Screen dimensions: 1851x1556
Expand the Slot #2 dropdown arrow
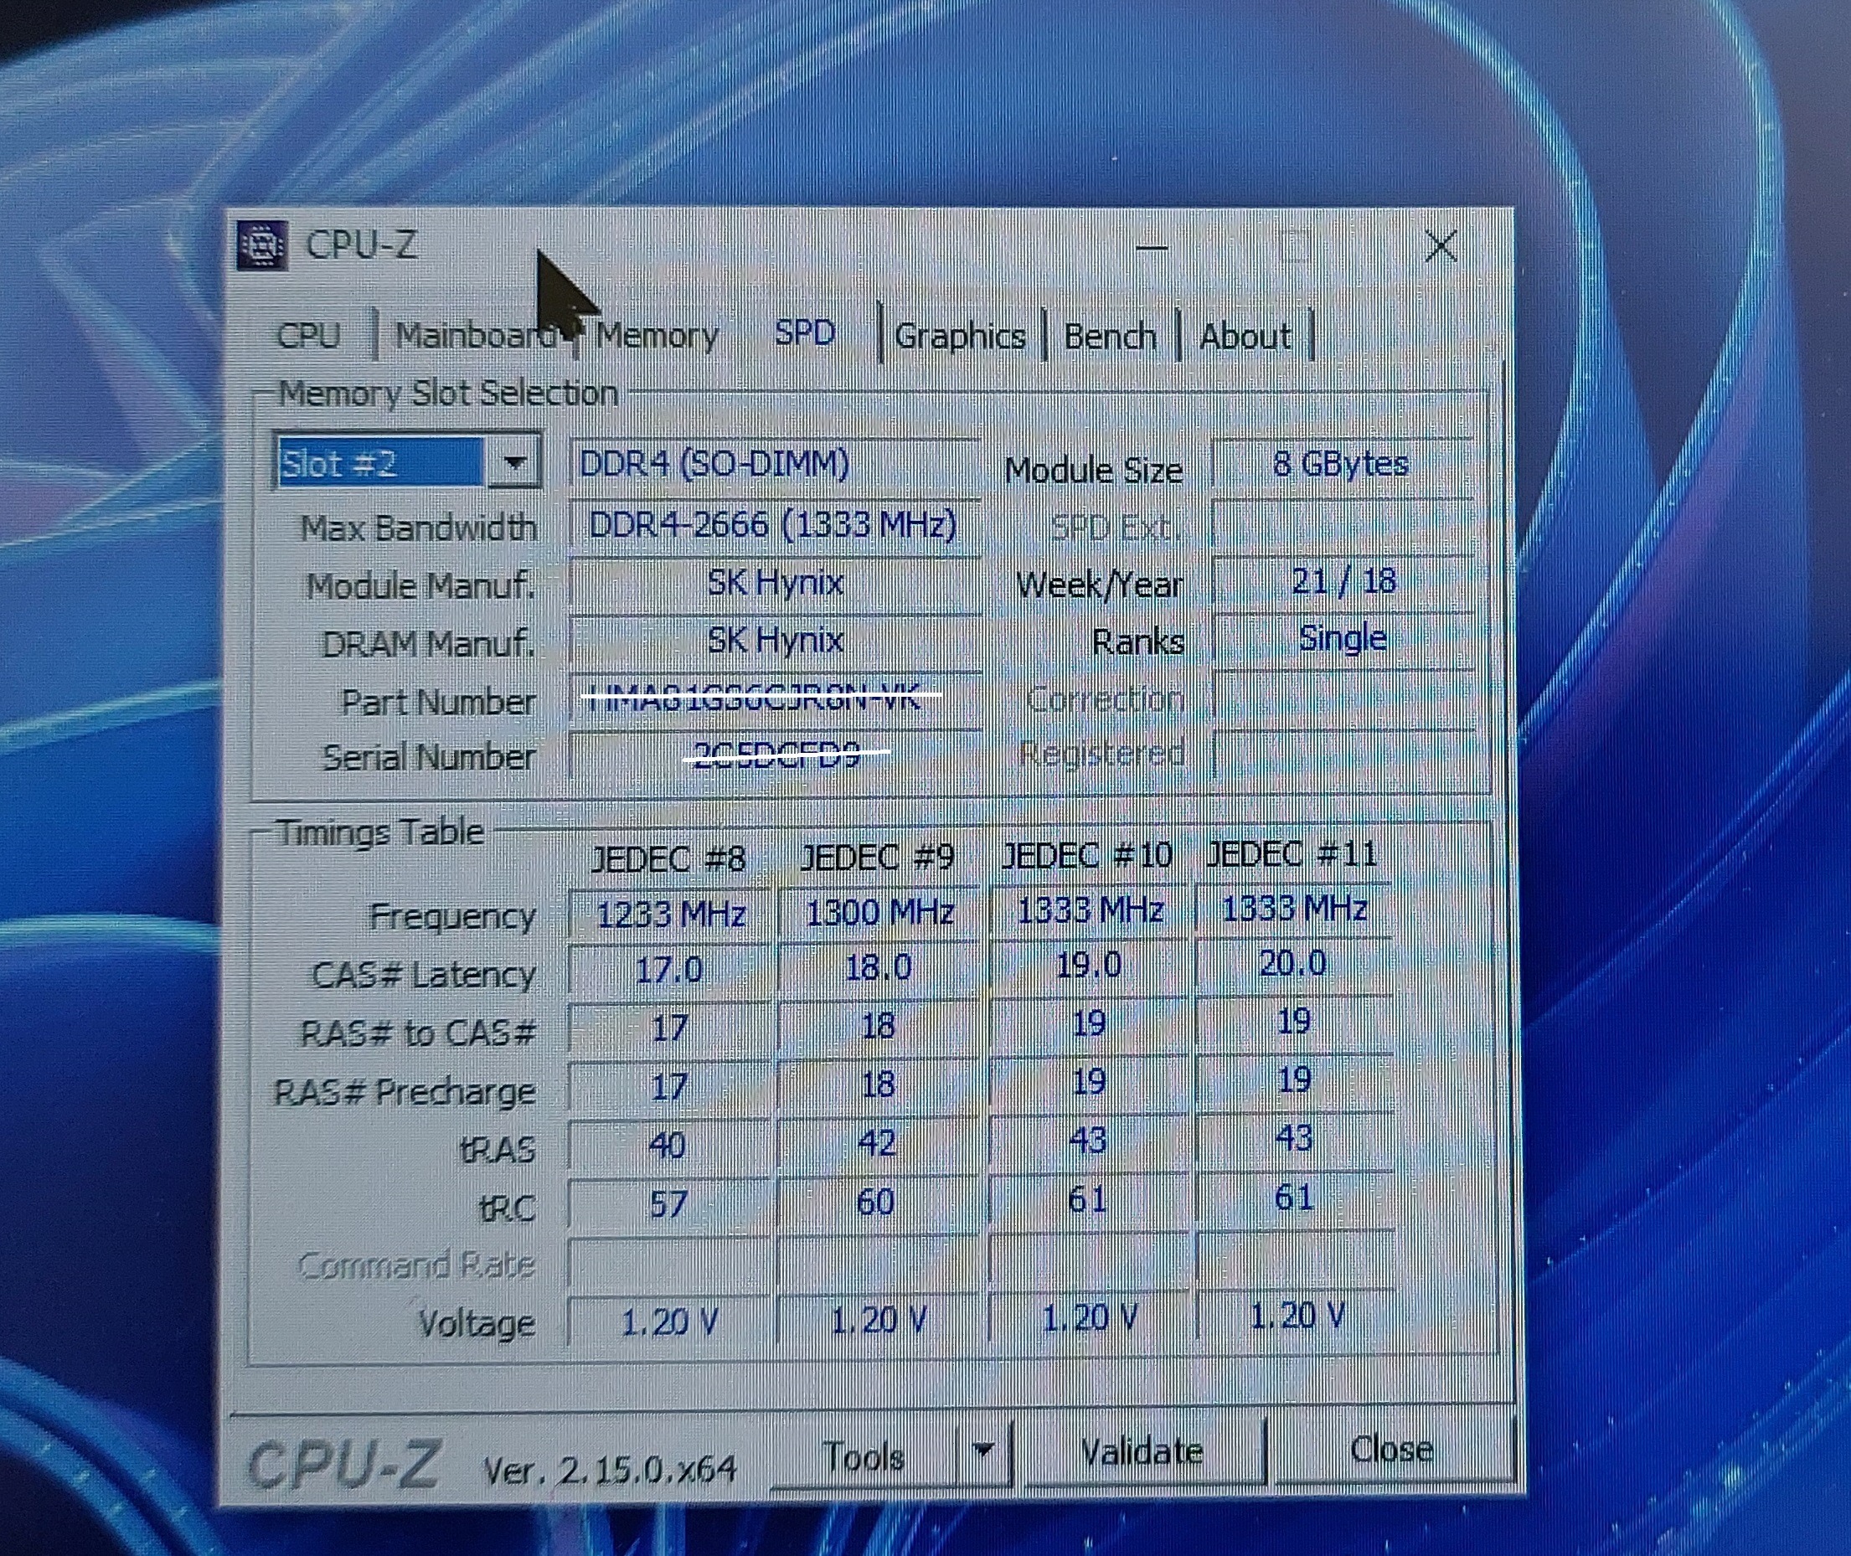(514, 462)
